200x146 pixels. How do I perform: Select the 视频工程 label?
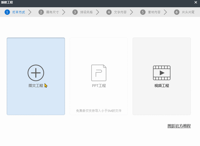pos(162,86)
